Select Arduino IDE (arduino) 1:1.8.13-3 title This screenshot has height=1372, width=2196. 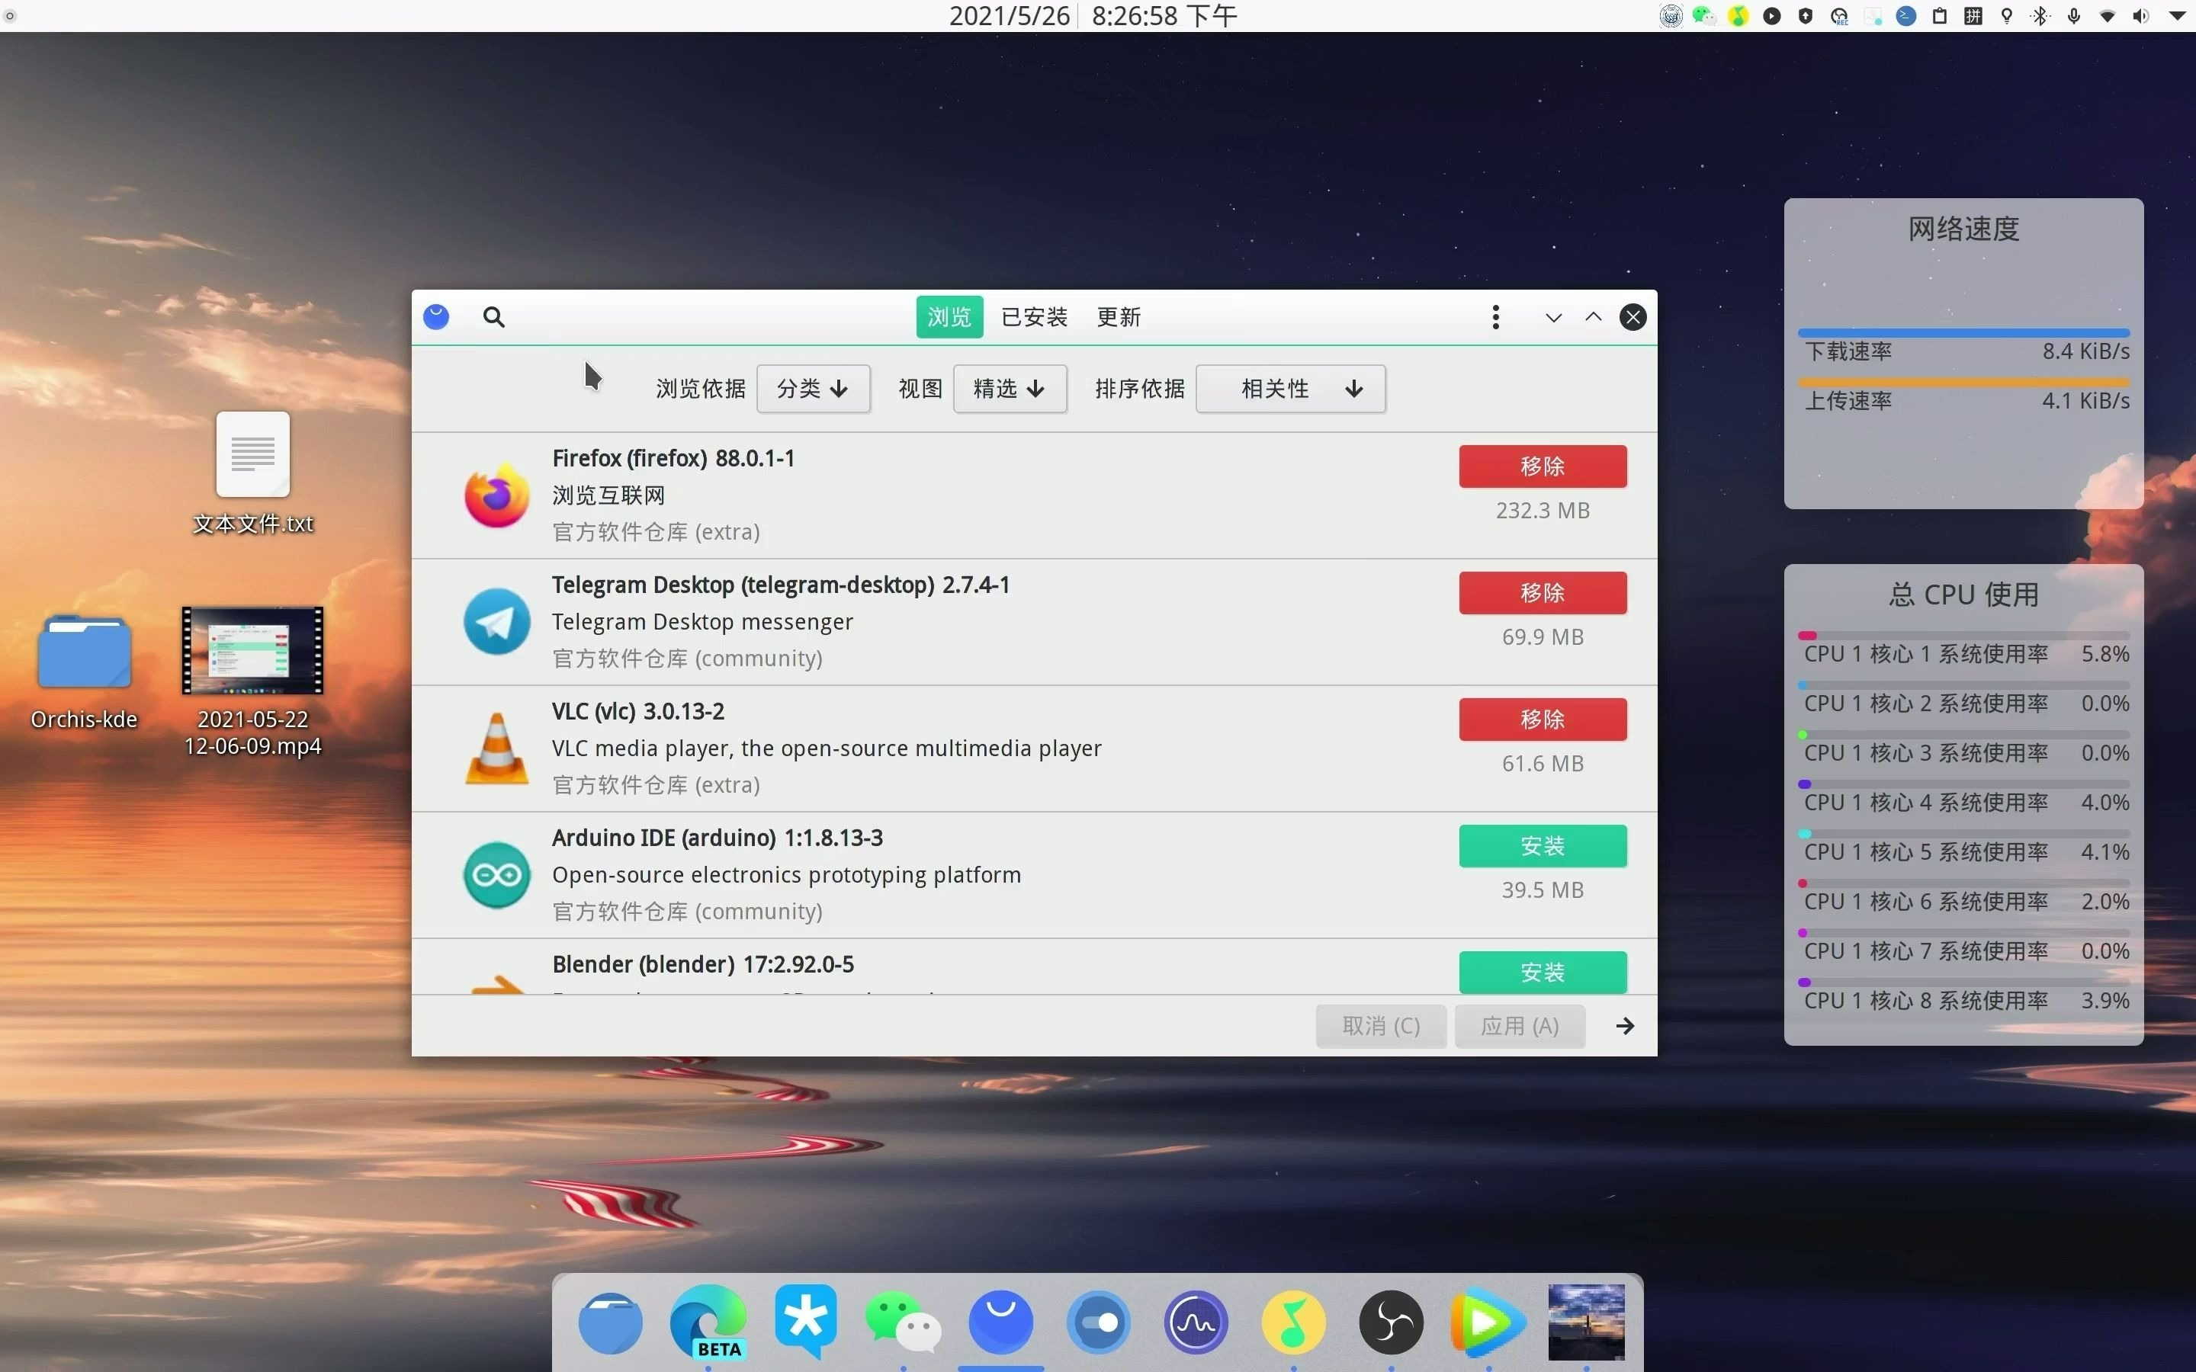click(x=717, y=838)
